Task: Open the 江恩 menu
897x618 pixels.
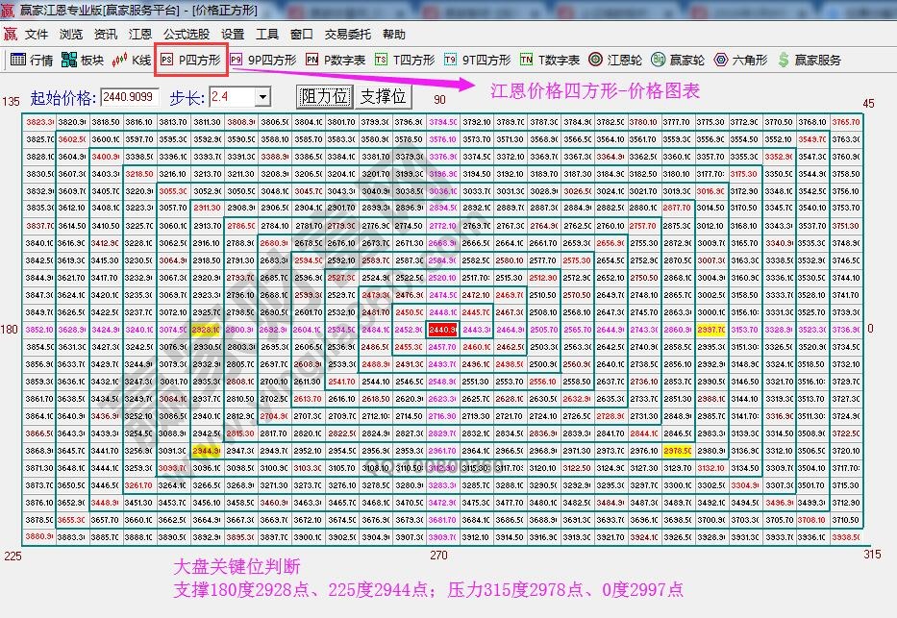Action: point(140,33)
